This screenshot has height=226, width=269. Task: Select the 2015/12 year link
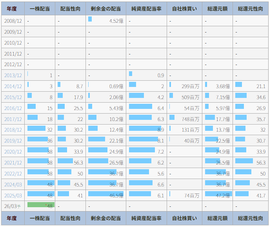[13, 97]
